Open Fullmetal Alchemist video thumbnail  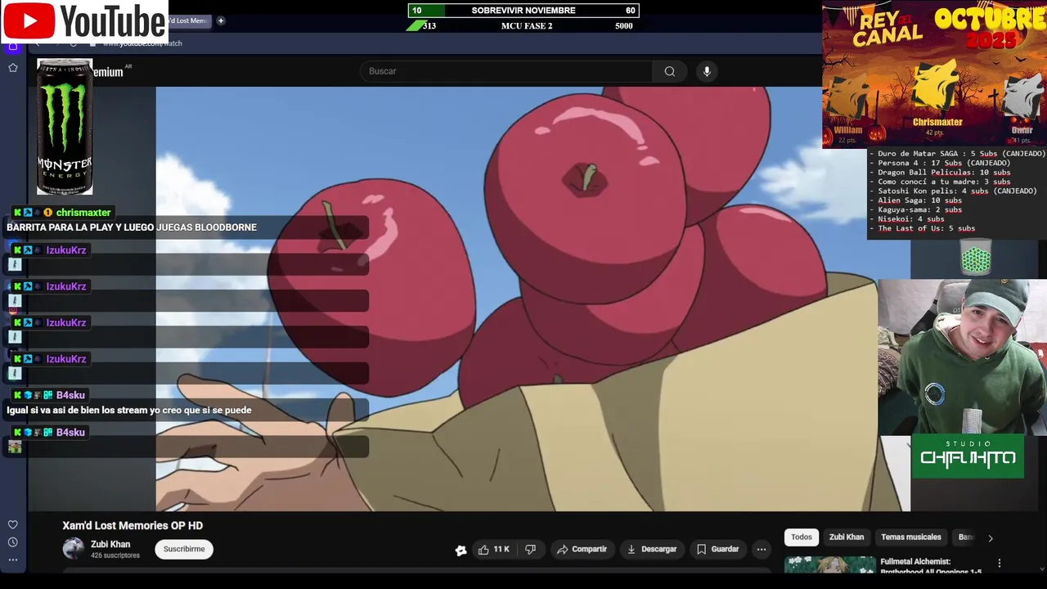pyautogui.click(x=830, y=564)
